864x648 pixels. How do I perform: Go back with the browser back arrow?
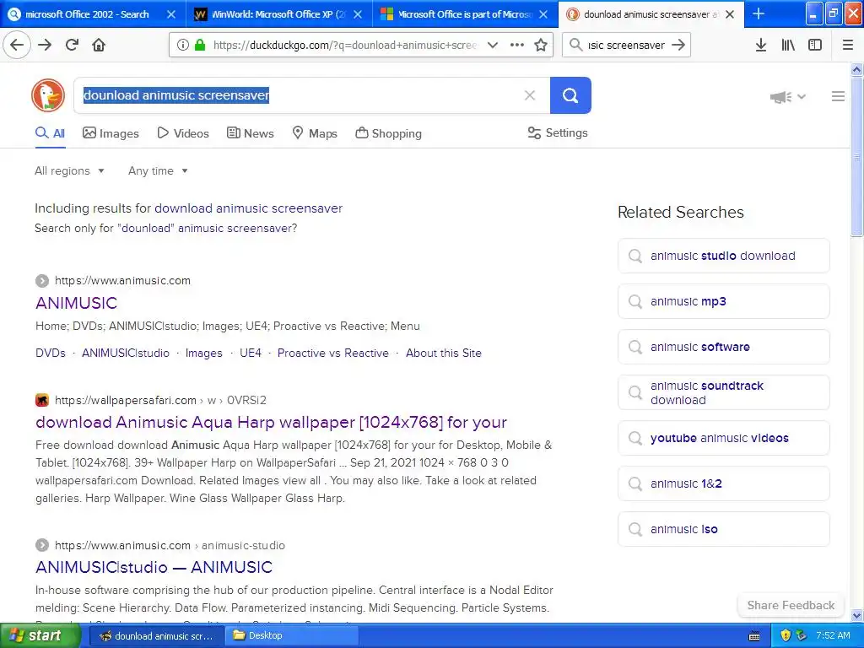coord(17,45)
